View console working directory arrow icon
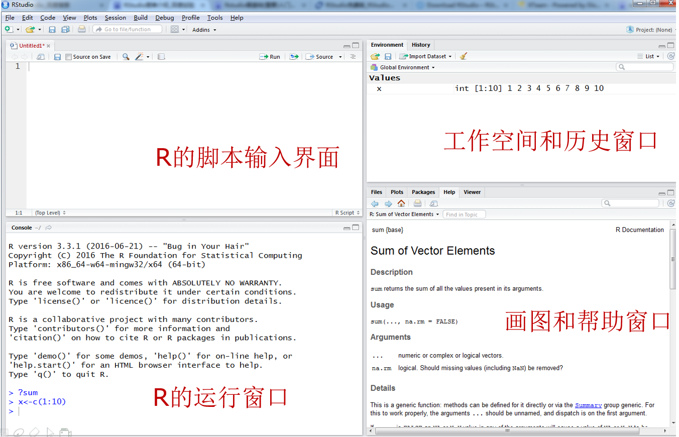 (49, 228)
